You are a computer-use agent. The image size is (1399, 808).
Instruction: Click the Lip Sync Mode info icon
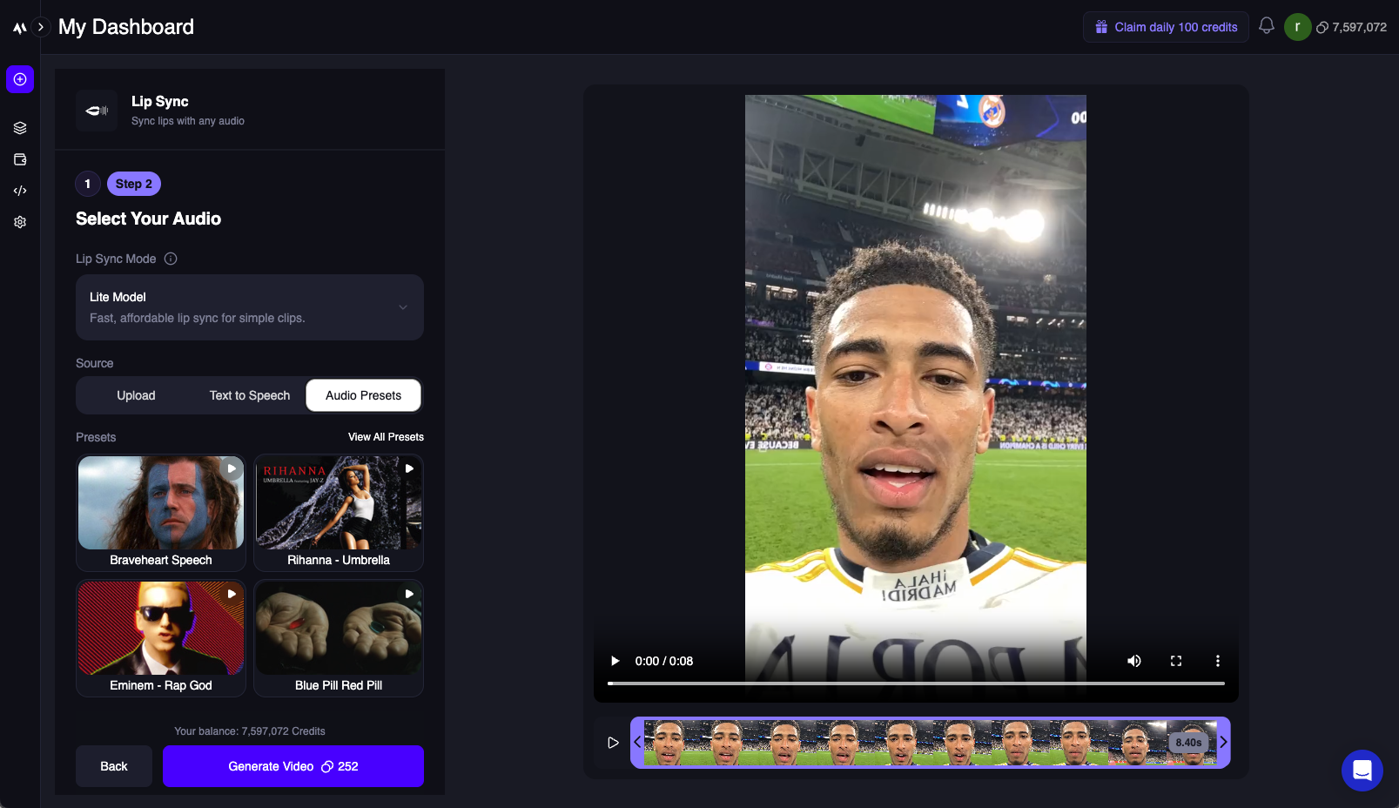[x=171, y=259]
